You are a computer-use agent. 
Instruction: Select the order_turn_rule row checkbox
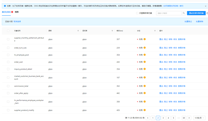(8, 48)
